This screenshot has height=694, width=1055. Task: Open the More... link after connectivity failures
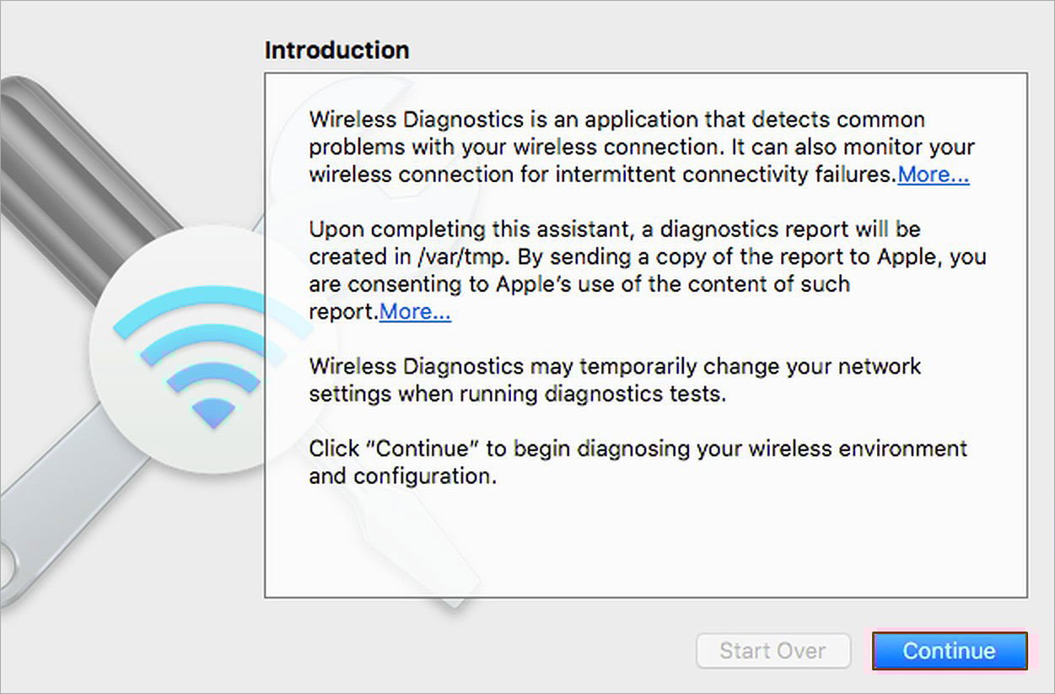tap(934, 175)
